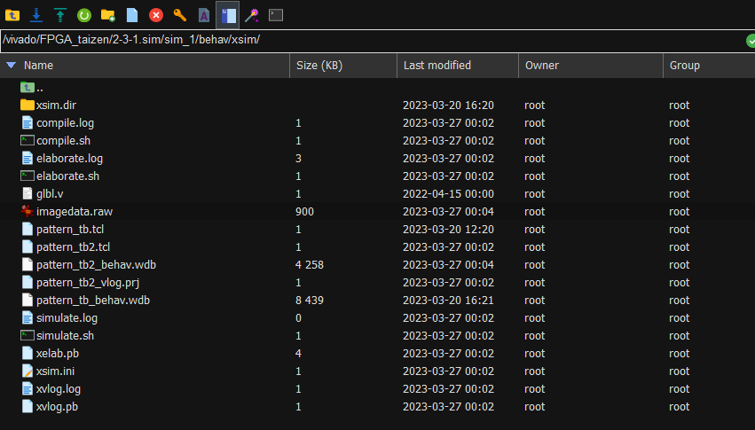
Task: Click size value 8 439
Action: pos(309,301)
